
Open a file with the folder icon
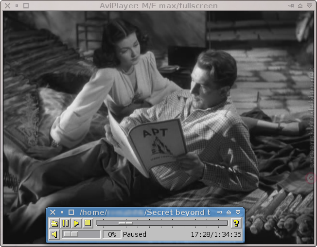click(x=54, y=223)
